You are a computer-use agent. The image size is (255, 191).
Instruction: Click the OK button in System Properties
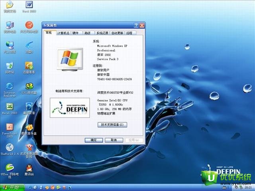(94, 140)
